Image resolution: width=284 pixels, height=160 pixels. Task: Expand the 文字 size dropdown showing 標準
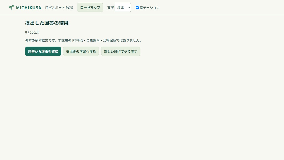pos(123,7)
